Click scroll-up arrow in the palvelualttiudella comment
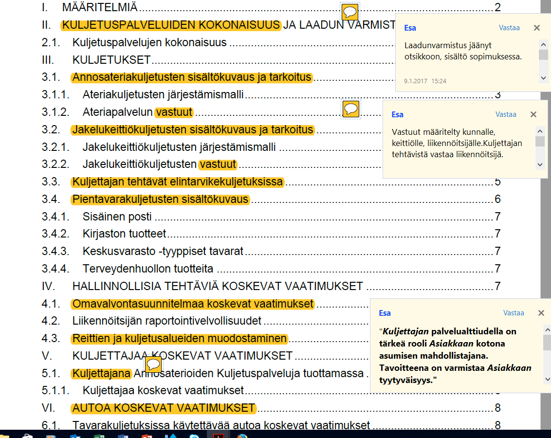This screenshot has width=551, height=438. 547,330
